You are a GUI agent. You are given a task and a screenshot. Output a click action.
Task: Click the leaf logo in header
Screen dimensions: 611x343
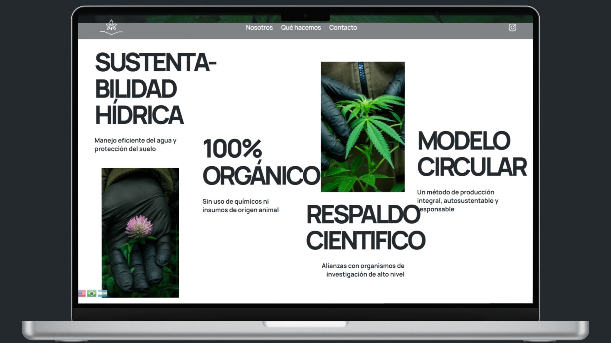point(111,27)
